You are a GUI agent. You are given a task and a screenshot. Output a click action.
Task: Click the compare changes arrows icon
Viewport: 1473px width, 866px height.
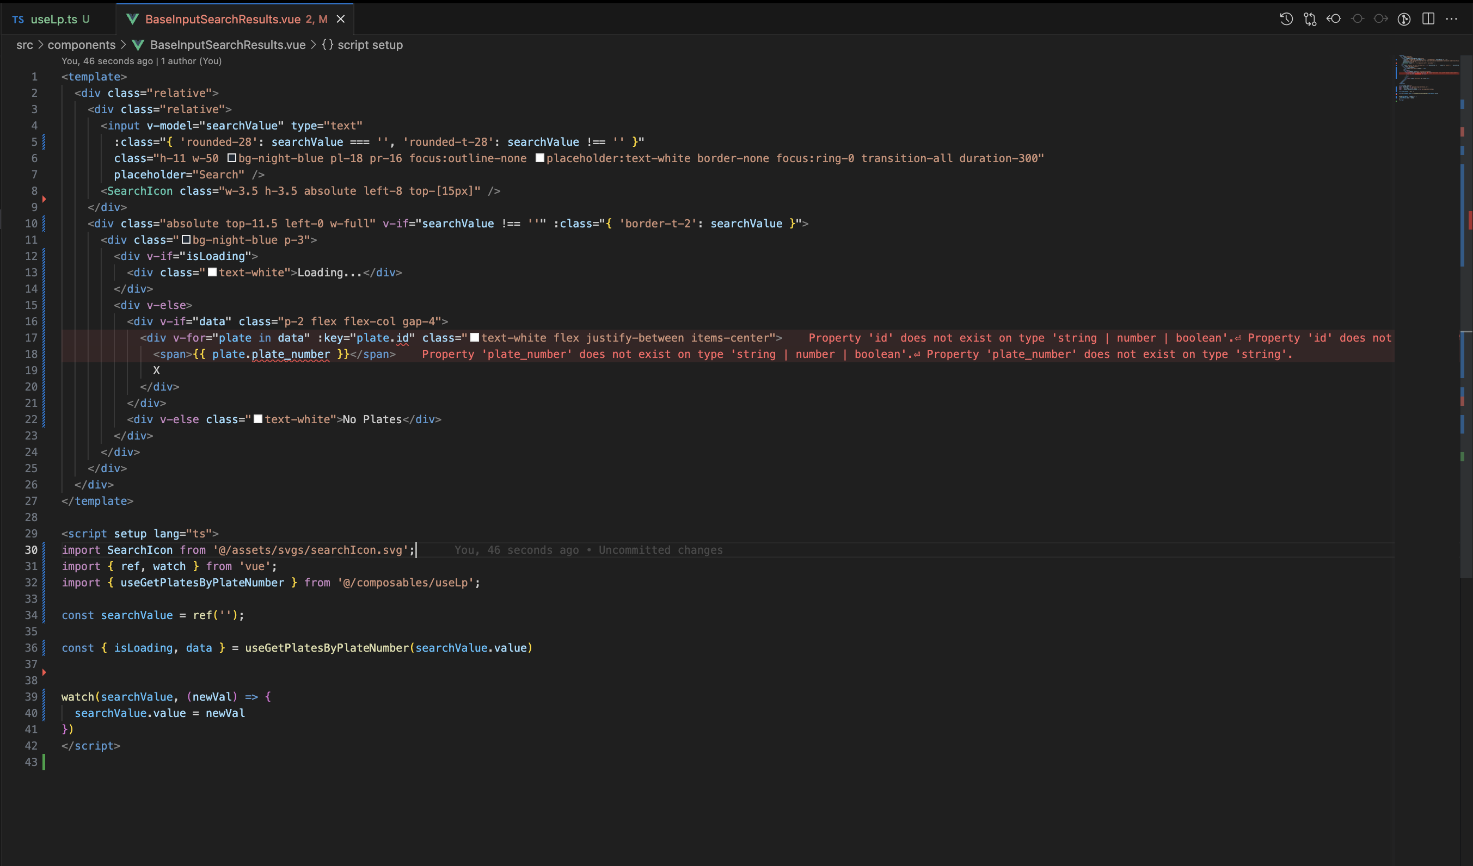coord(1310,19)
